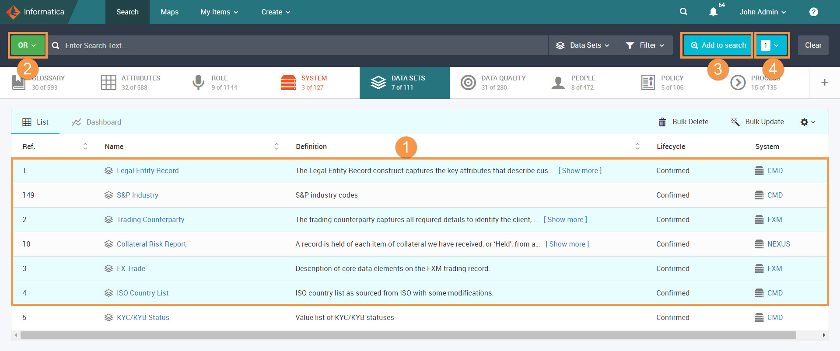
Task: Click the Attributes grid icon
Action: point(108,82)
